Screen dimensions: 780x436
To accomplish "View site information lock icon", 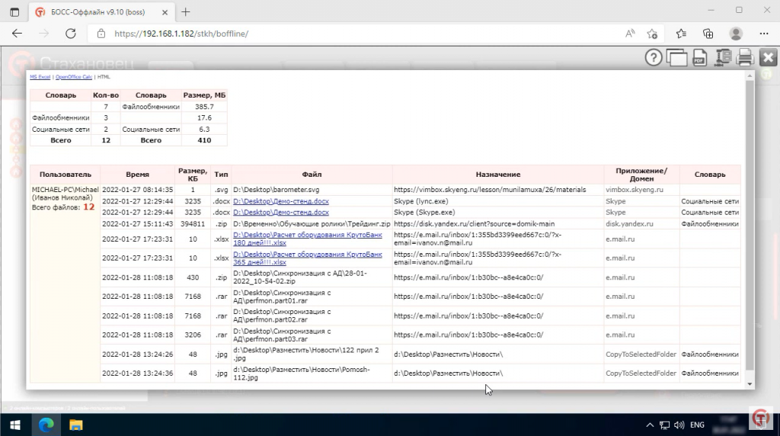I will (101, 34).
